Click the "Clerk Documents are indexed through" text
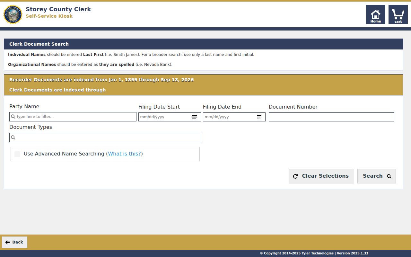The width and height of the screenshot is (411, 257). (x=57, y=90)
